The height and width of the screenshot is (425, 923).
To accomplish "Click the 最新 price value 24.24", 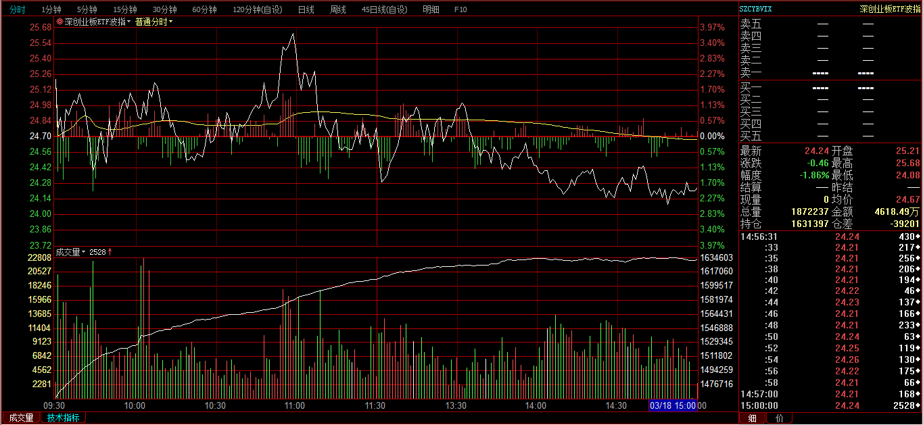I will 817,151.
